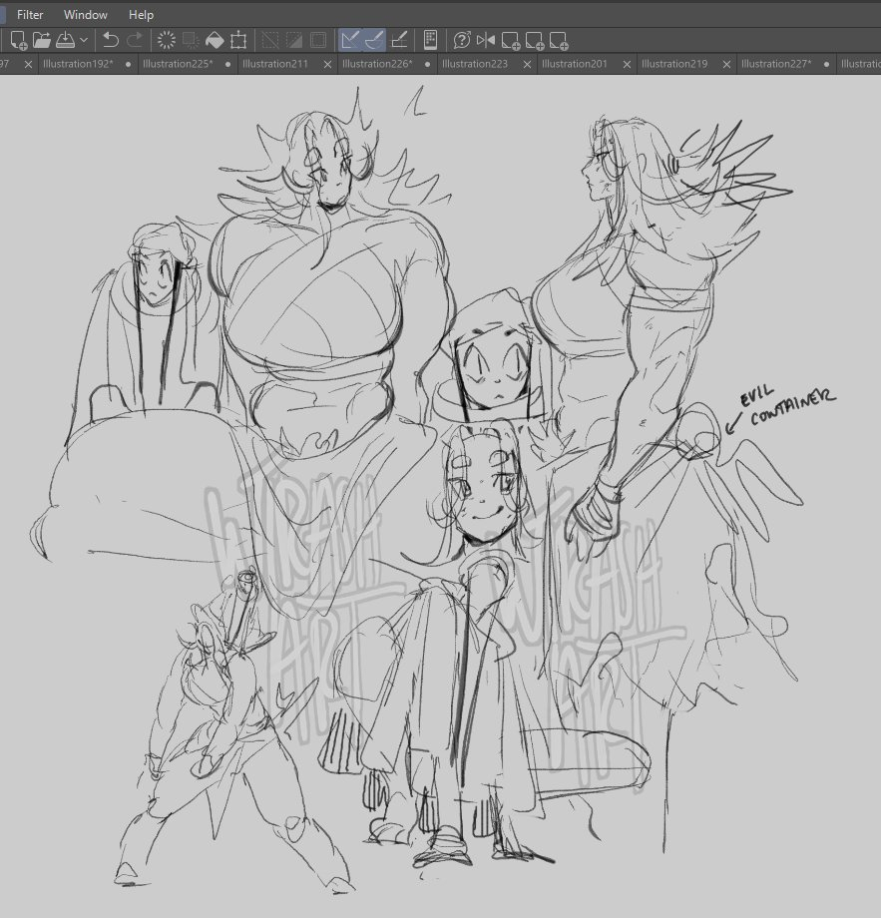Switch to the Illustration211 tab

[274, 64]
